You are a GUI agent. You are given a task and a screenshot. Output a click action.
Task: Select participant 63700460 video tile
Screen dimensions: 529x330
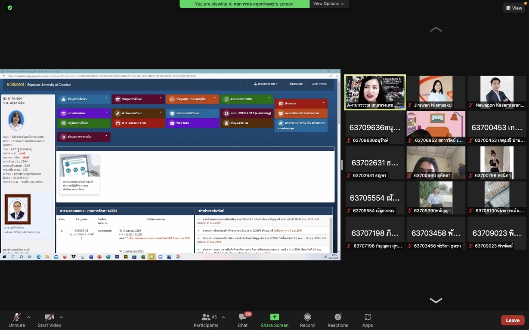tap(436, 163)
